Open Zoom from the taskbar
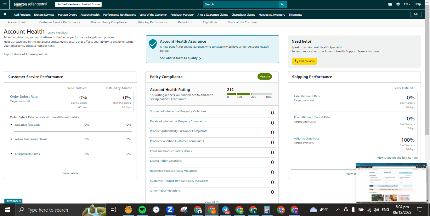Image resolution: width=430 pixels, height=216 pixels. [x=170, y=210]
